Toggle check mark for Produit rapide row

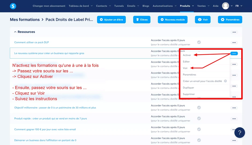pos(199,118)
